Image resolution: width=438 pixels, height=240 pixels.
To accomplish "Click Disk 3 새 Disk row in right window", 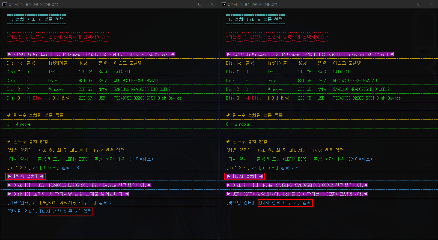I will (313, 98).
